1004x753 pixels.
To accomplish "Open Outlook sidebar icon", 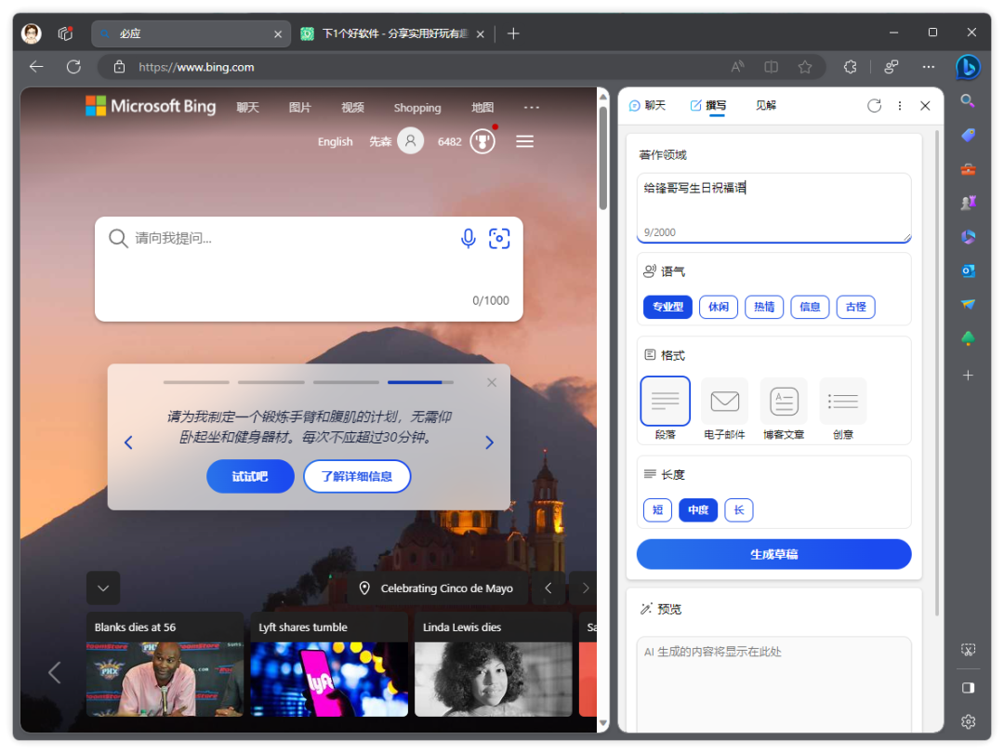I will point(968,271).
